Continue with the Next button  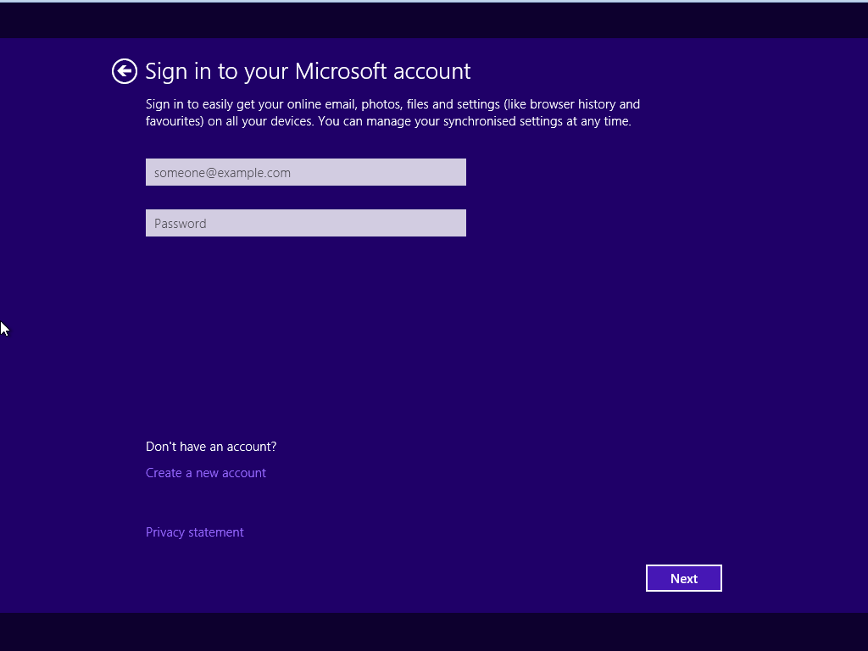(684, 578)
